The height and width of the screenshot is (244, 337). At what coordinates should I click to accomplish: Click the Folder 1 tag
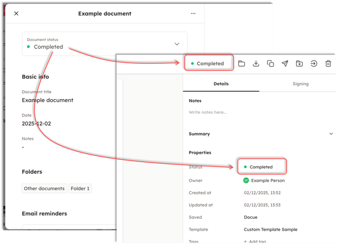[80, 188]
